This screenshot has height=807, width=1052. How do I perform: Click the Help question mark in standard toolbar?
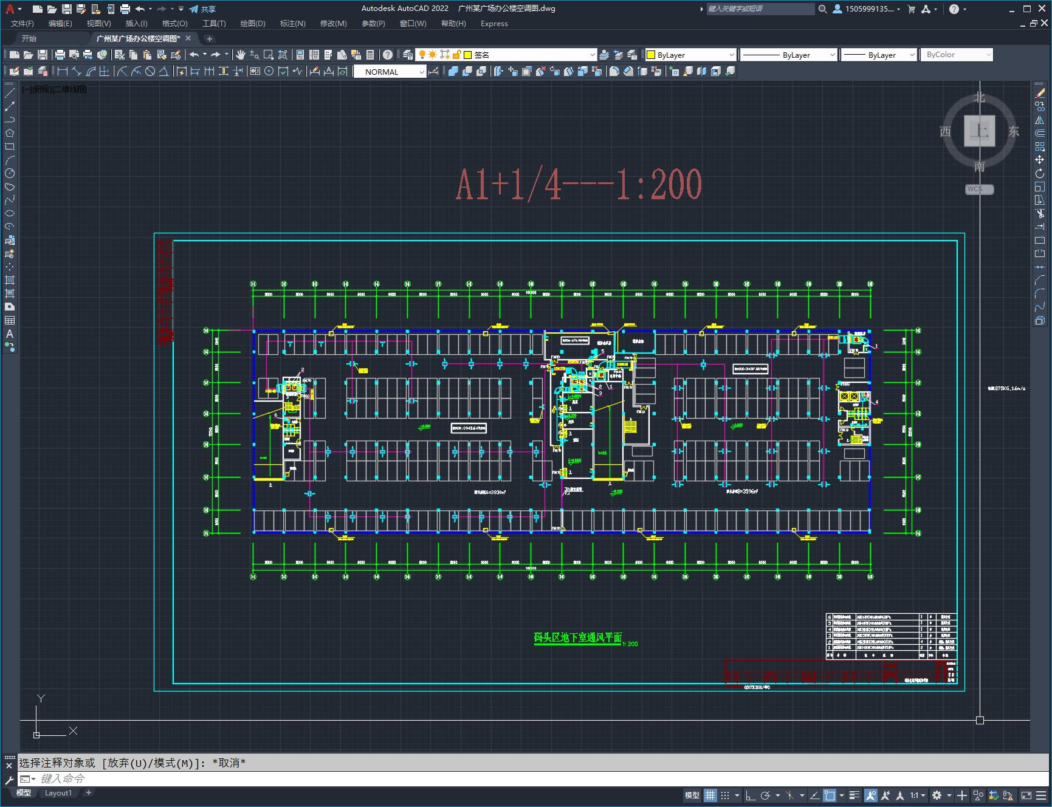click(388, 55)
